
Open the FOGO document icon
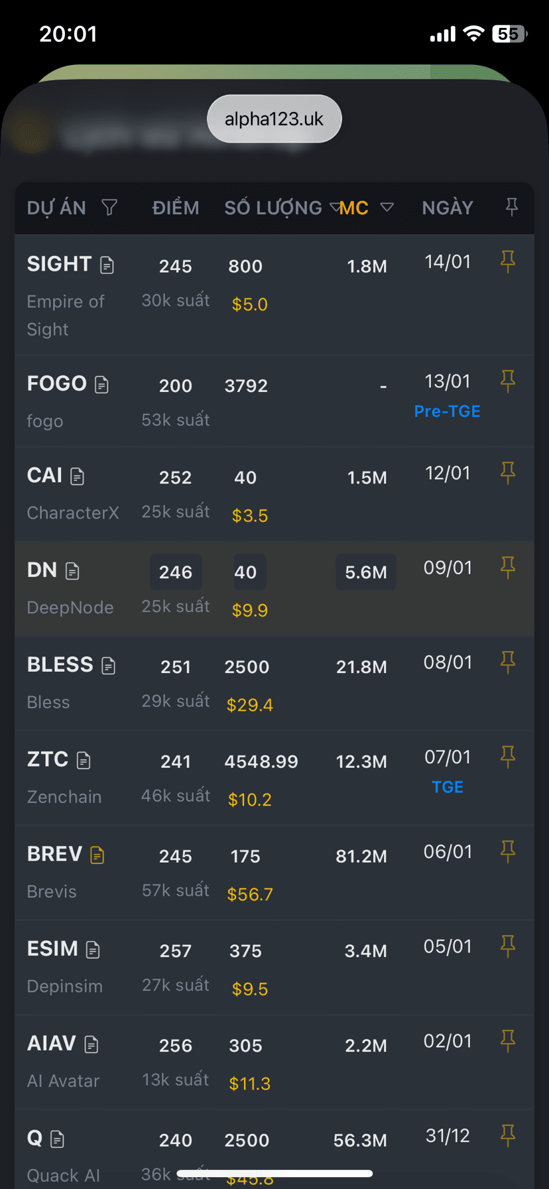tap(101, 385)
